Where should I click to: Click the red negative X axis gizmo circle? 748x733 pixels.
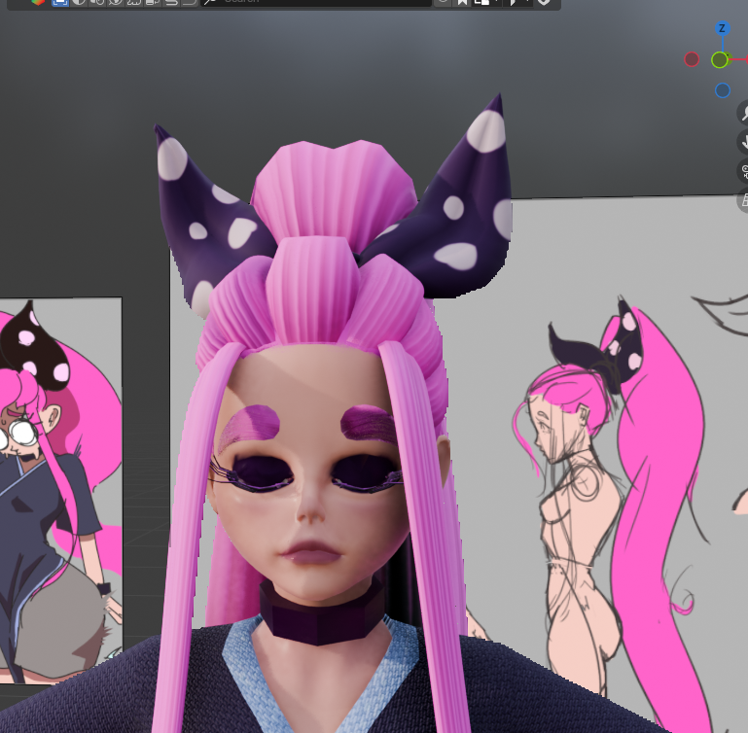(692, 59)
